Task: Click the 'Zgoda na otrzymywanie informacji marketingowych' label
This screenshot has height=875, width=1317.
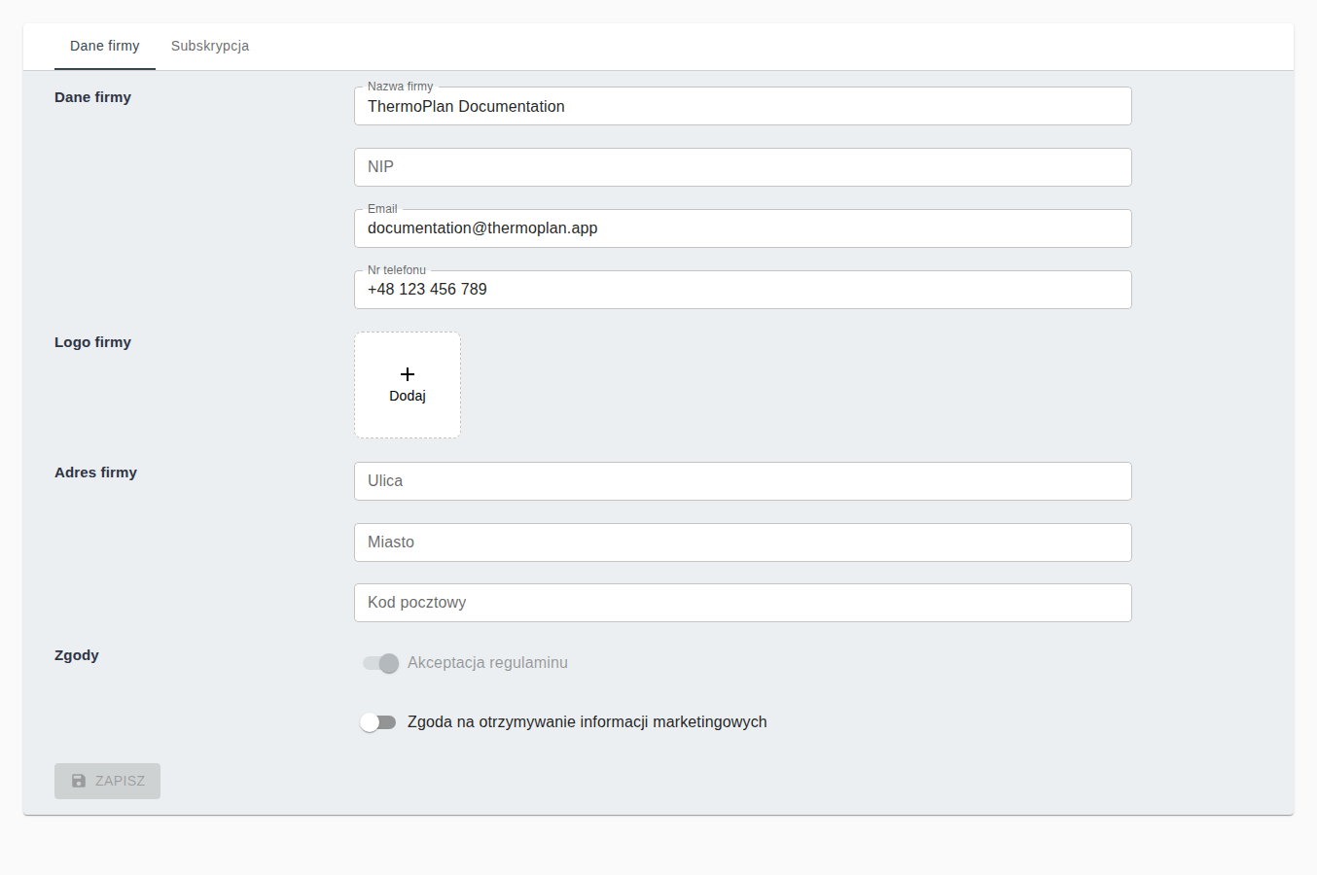Action: pyautogui.click(x=587, y=722)
